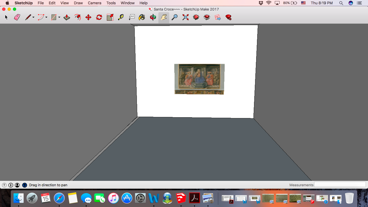Open the Trash in the Dock

349,198
